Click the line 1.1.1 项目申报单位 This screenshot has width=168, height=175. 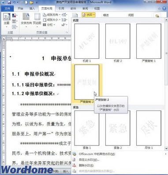click(41, 85)
